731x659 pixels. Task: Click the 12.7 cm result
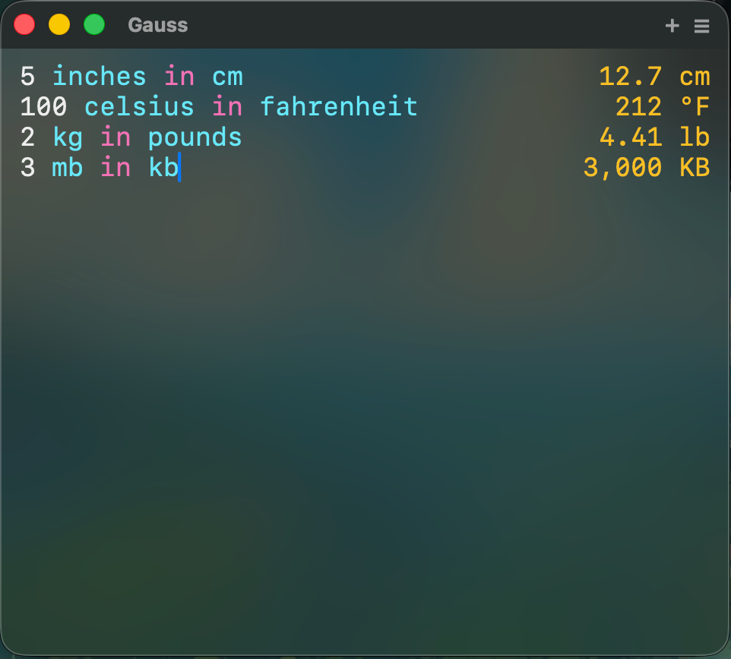coord(654,77)
